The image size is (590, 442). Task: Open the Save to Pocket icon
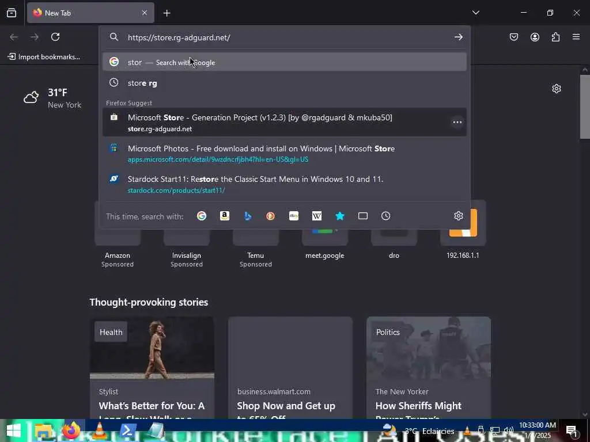514,37
